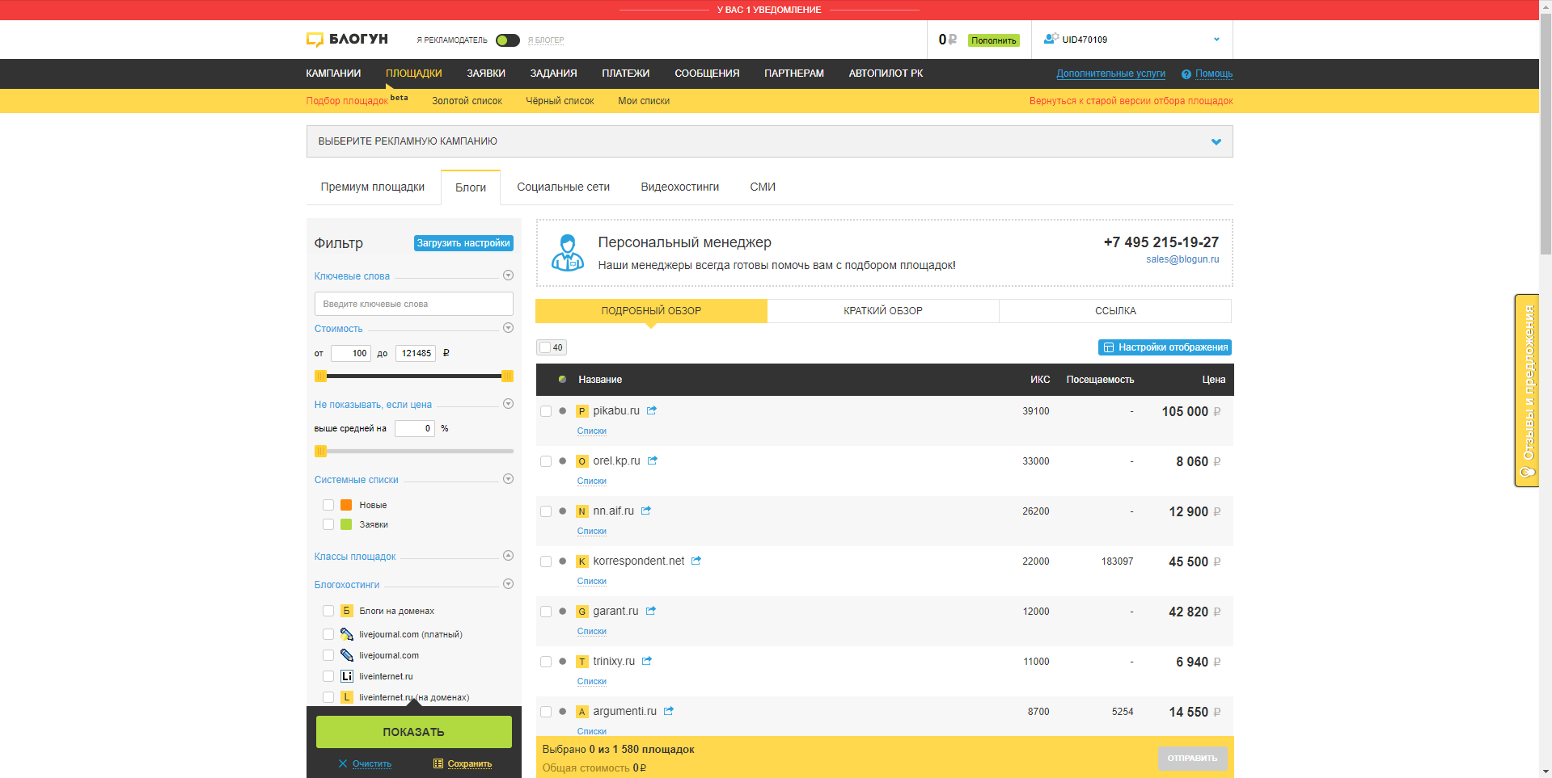The width and height of the screenshot is (1552, 778).
Task: Open the campaign selection dropdown
Action: [769, 141]
